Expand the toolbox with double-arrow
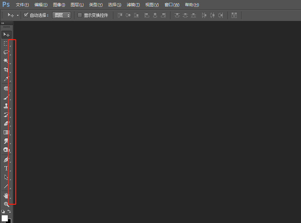The height and width of the screenshot is (223, 301). point(3,23)
